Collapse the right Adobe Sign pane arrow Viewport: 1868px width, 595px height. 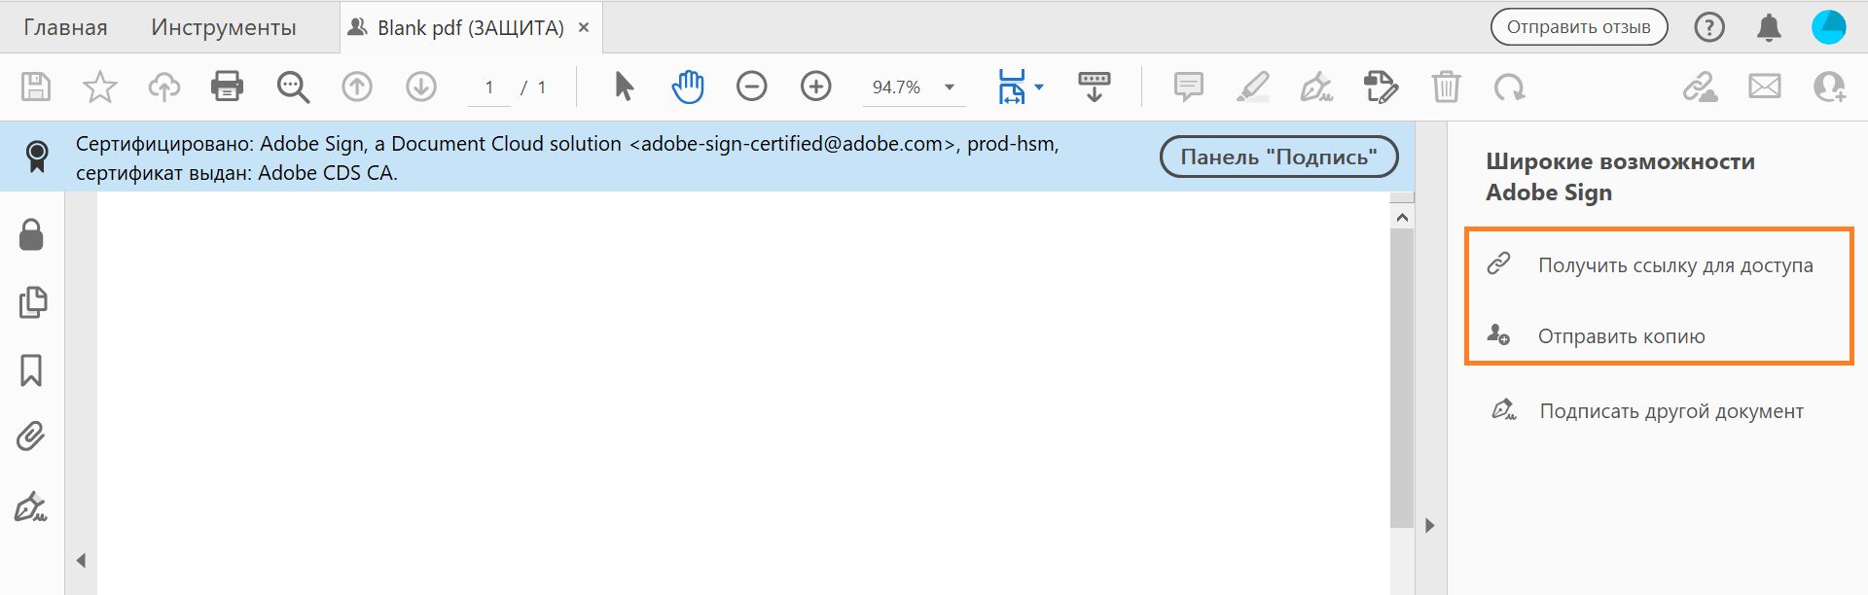pyautogui.click(x=1429, y=525)
